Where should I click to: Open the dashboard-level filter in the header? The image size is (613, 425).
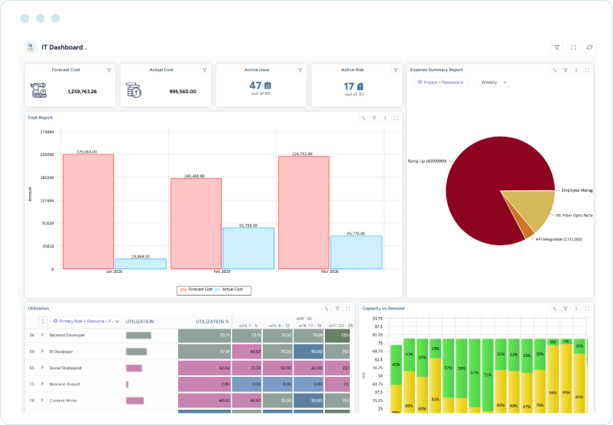click(557, 47)
